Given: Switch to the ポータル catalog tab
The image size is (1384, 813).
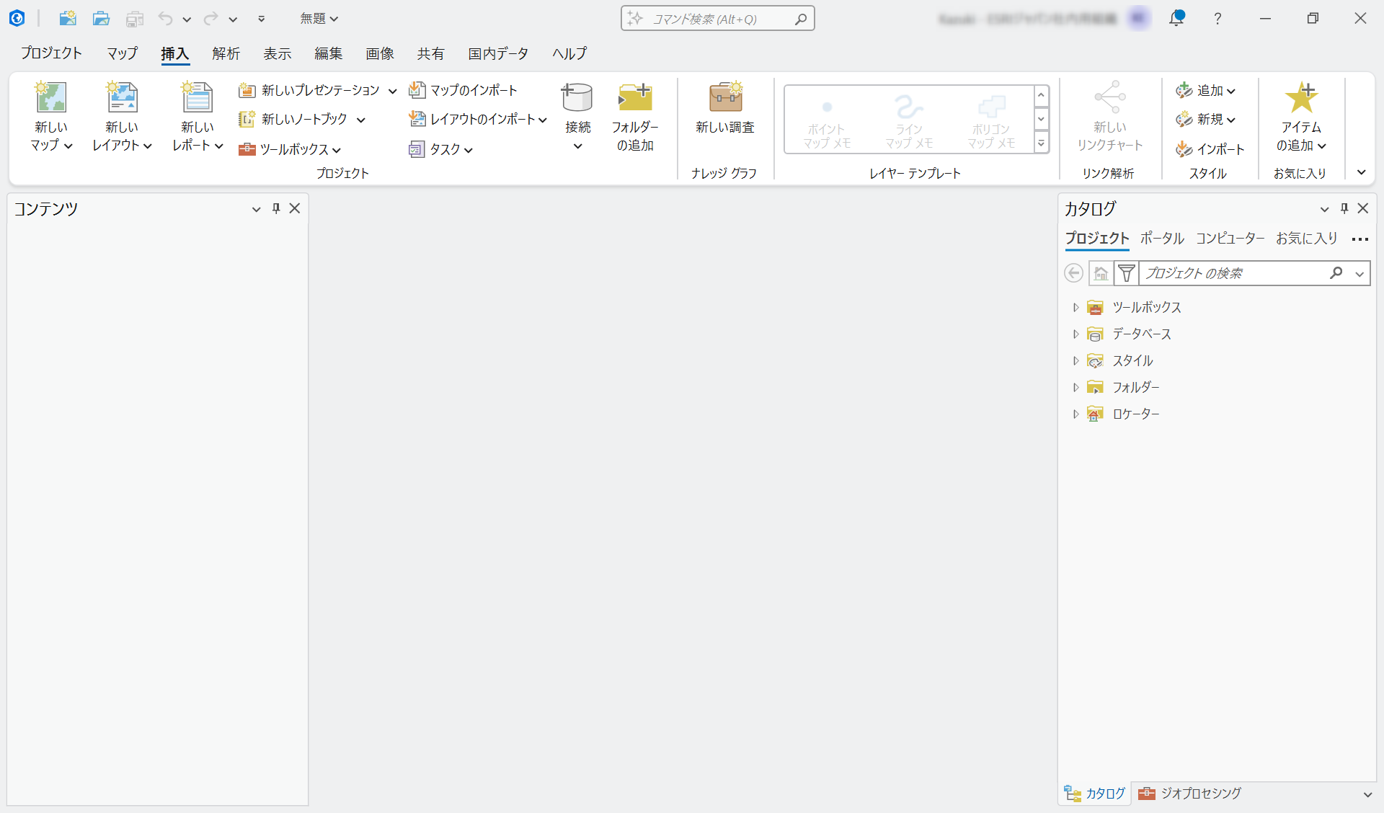Looking at the screenshot, I should pos(1162,239).
